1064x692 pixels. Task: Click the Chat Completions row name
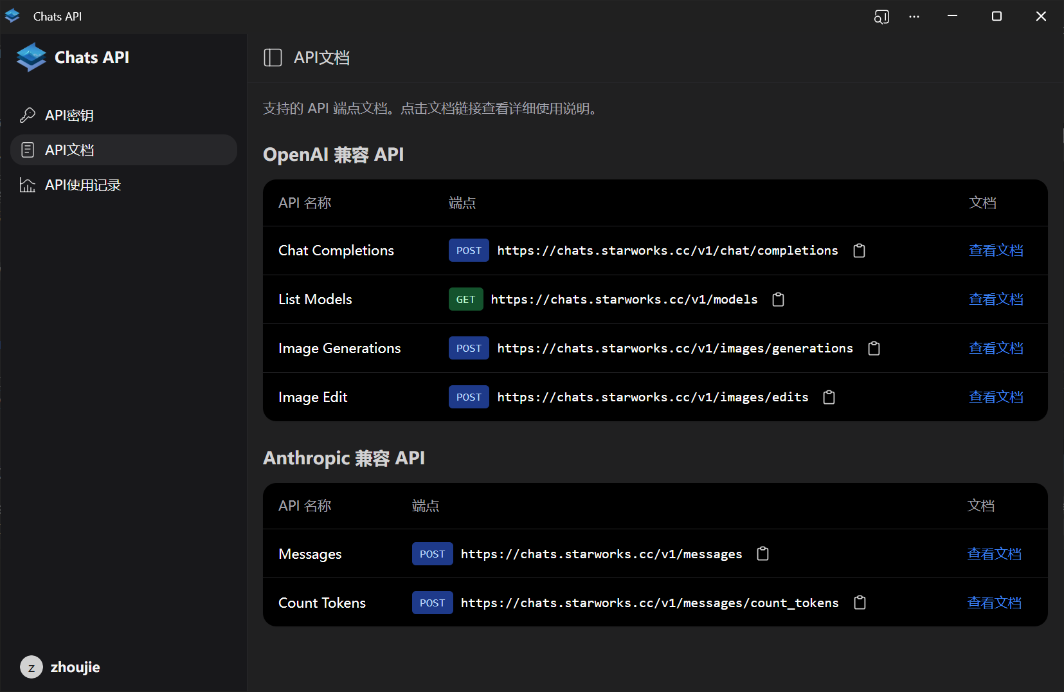tap(336, 251)
